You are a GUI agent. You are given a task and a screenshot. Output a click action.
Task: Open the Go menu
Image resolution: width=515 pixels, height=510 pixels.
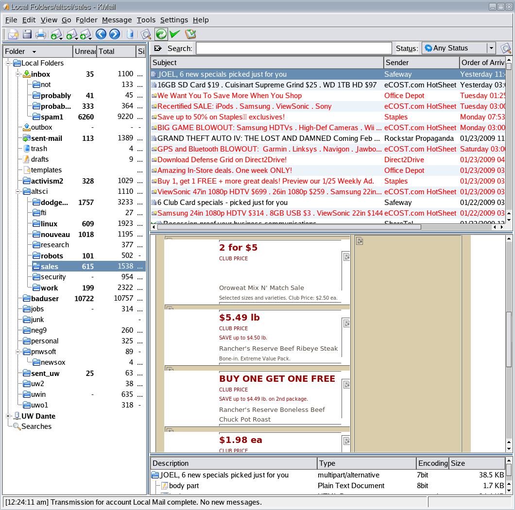pos(67,20)
